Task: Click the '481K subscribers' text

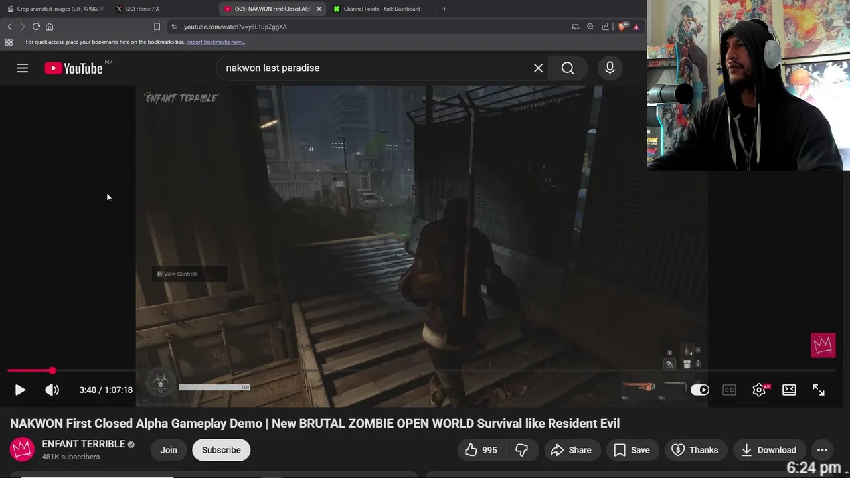Action: pyautogui.click(x=71, y=457)
